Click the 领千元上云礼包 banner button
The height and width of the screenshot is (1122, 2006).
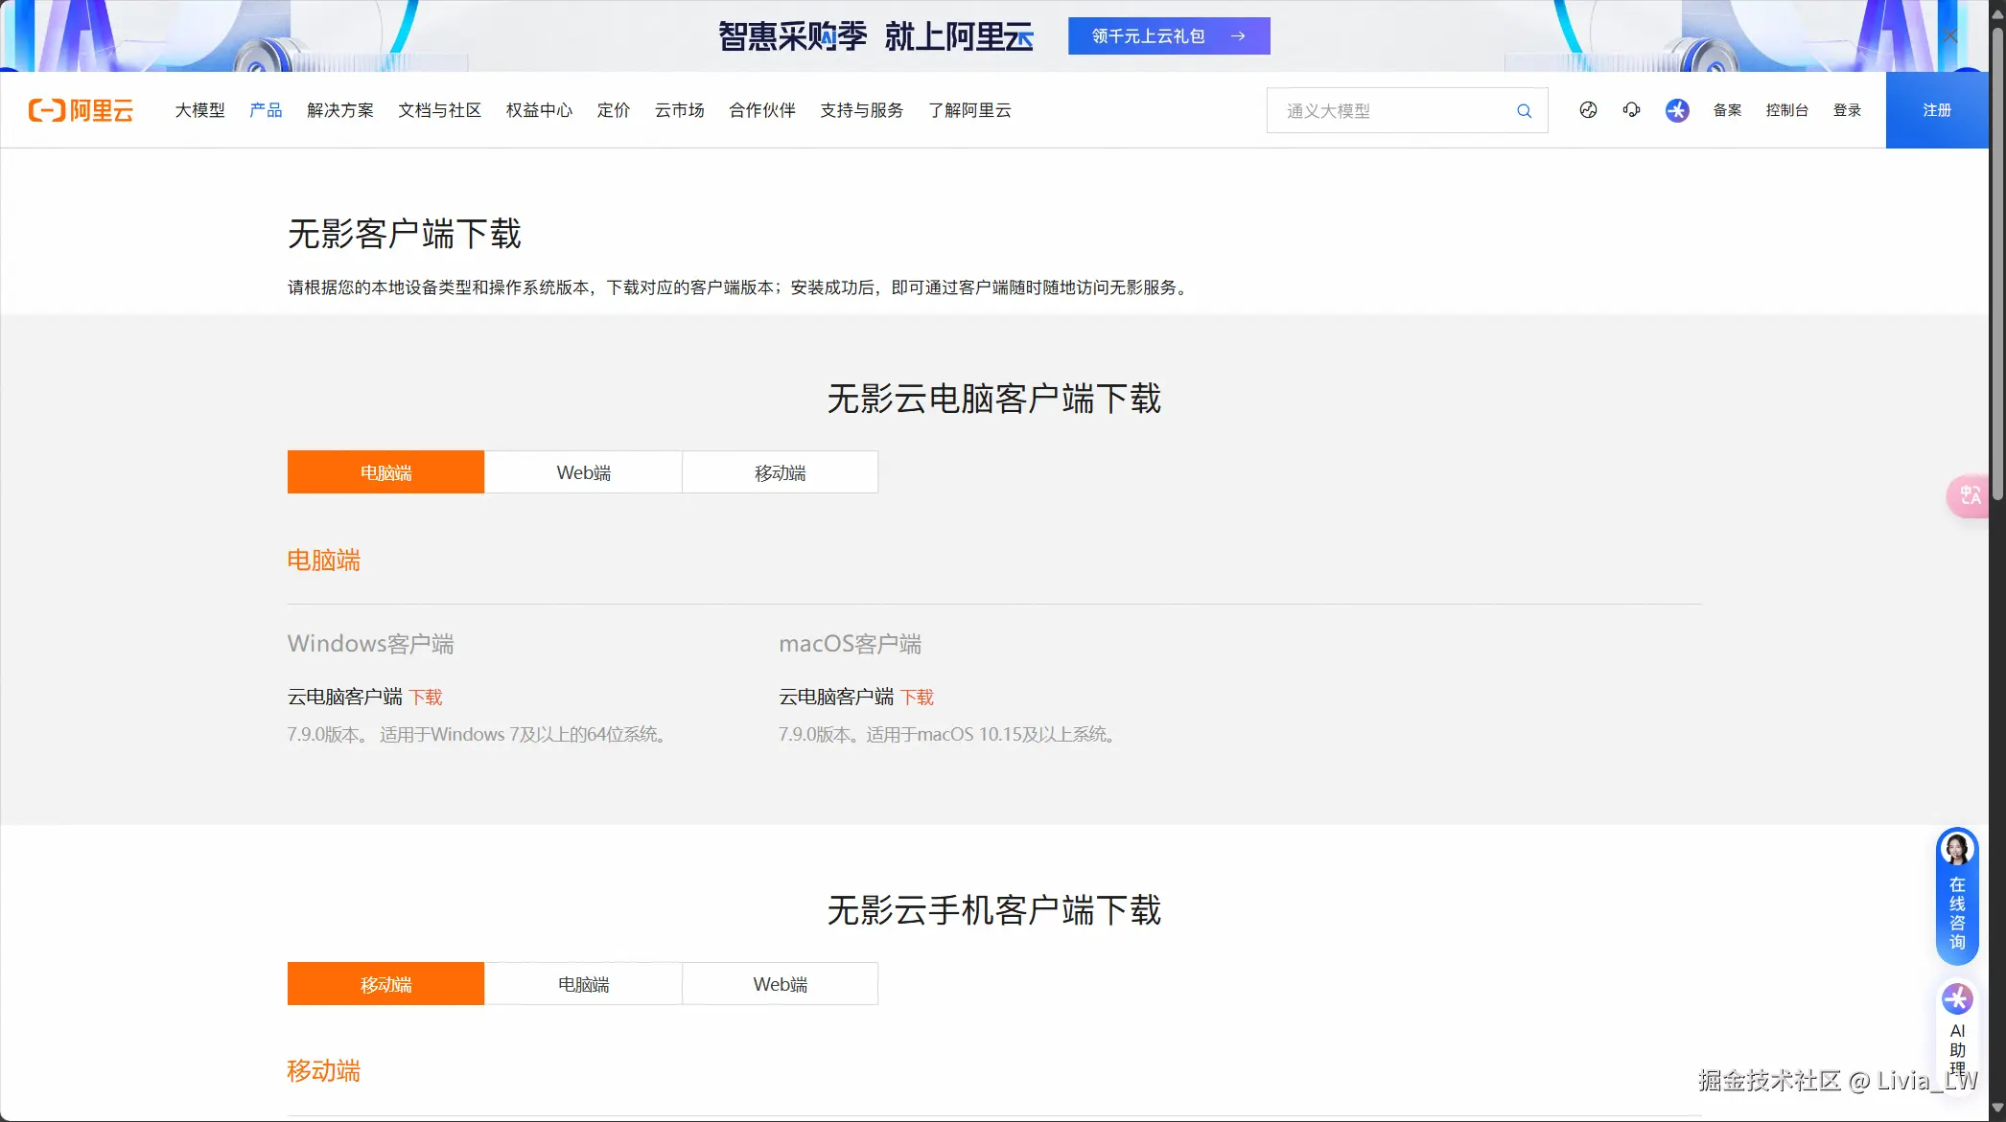pyautogui.click(x=1168, y=35)
